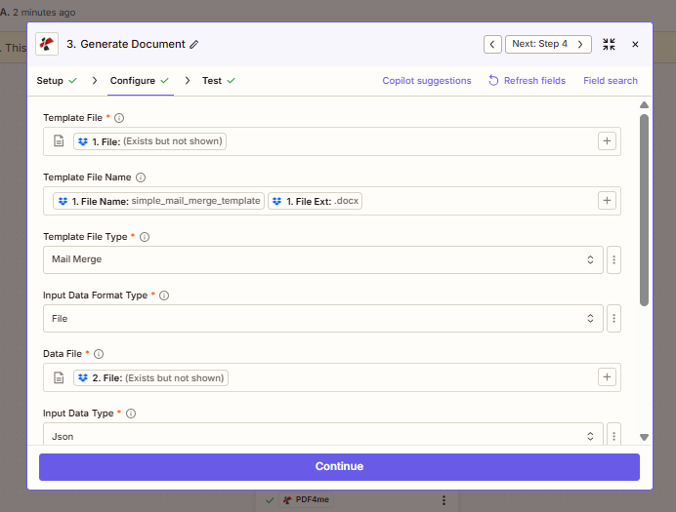Open Copilot suggestions link
Image resolution: width=676 pixels, height=512 pixels.
[x=427, y=81]
